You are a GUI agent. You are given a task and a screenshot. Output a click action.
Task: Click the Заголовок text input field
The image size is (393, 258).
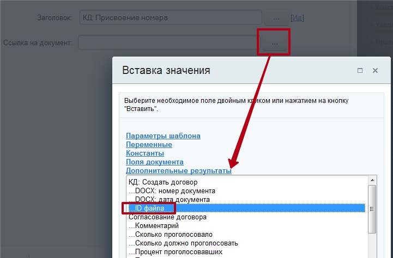click(x=170, y=18)
